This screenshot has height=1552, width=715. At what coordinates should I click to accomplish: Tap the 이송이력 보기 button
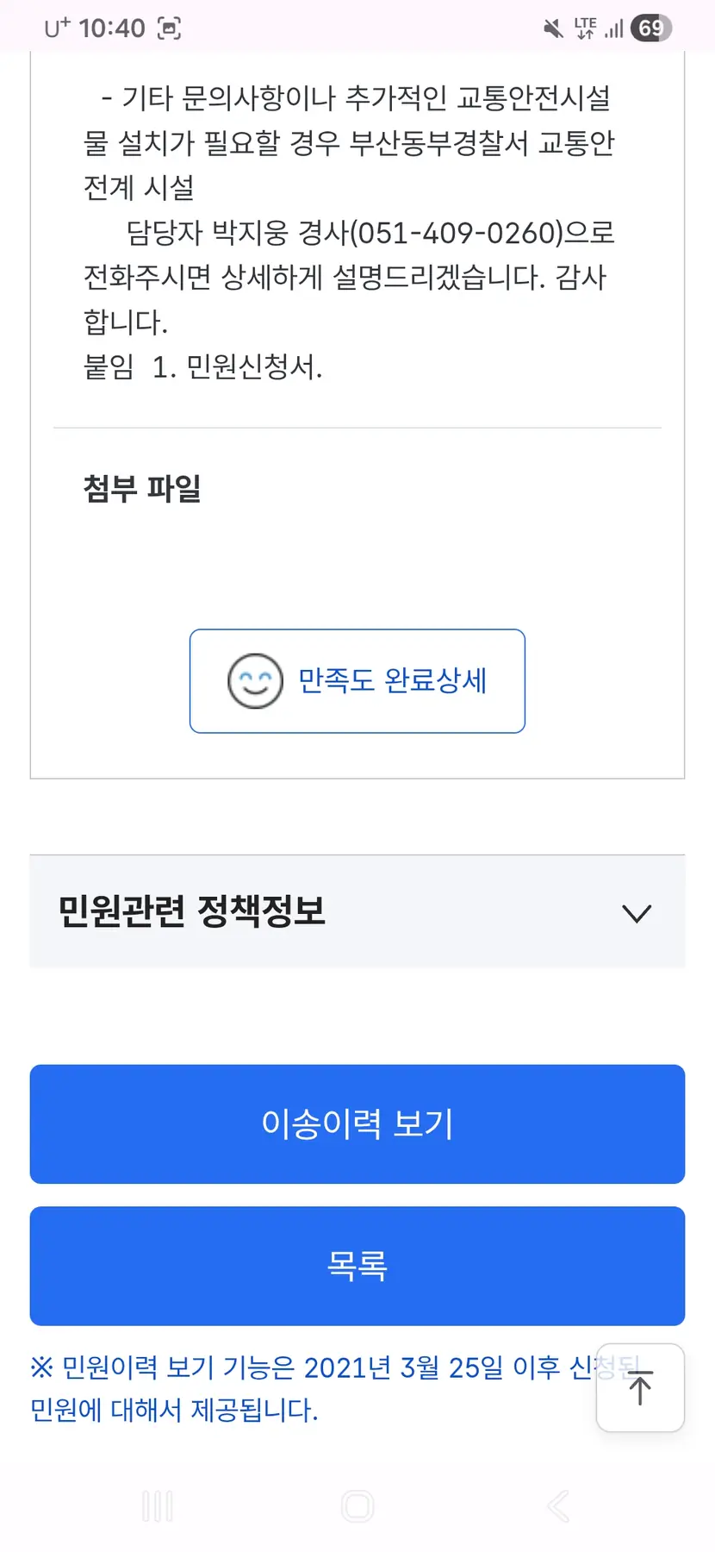357,1123
